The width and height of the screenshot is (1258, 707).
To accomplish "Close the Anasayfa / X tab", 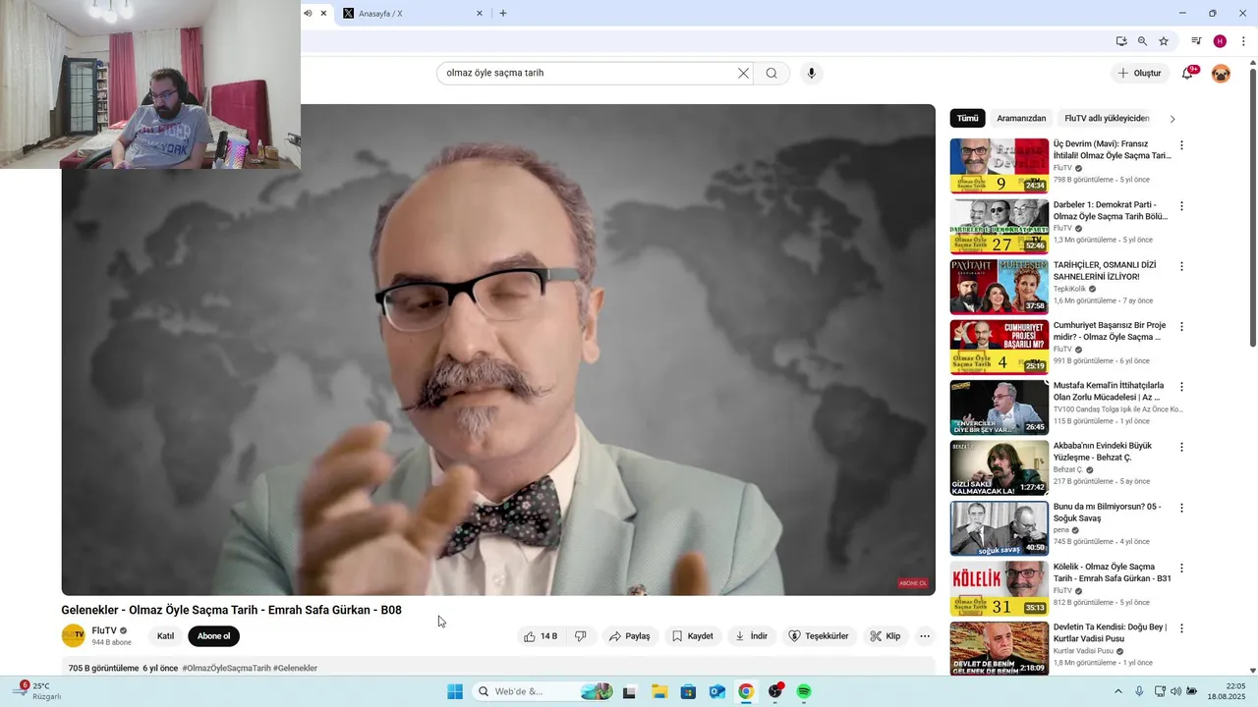I will point(480,14).
